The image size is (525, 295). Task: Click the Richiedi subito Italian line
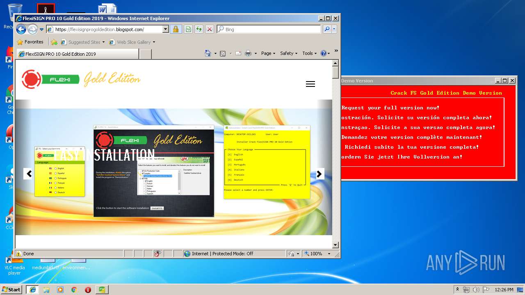coord(412,147)
